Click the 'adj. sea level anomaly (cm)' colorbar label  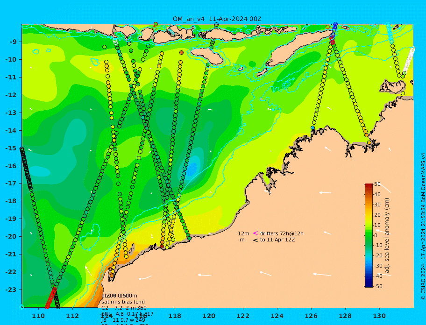tap(387, 235)
